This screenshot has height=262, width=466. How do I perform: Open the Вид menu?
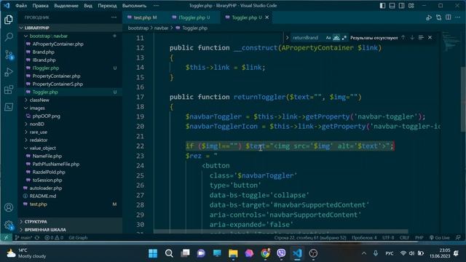point(88,6)
